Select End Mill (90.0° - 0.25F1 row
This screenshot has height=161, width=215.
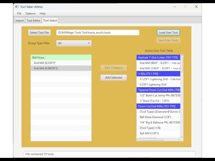pos(159,63)
